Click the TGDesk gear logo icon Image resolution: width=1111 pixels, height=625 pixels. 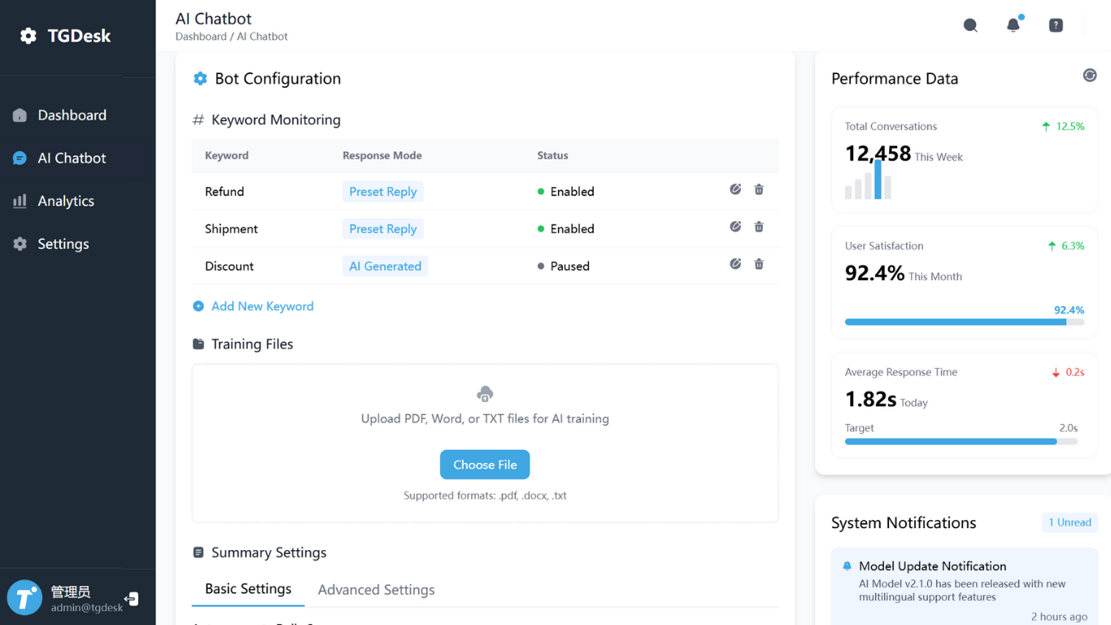(x=28, y=36)
